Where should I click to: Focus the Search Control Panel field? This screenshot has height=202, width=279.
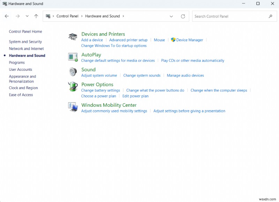tap(234, 16)
